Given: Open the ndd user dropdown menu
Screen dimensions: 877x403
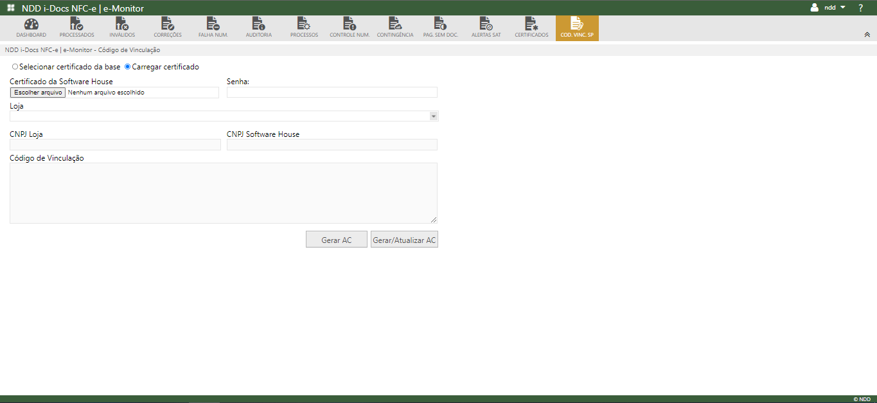Looking at the screenshot, I should click(842, 8).
